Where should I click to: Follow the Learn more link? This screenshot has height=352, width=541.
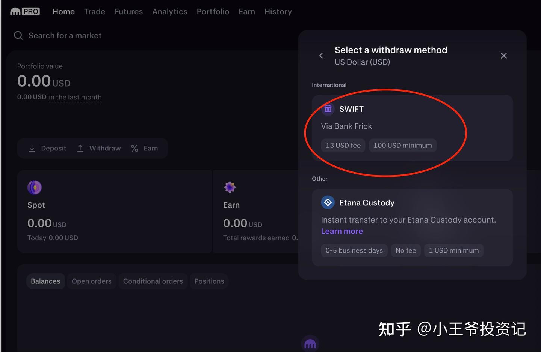coord(342,231)
